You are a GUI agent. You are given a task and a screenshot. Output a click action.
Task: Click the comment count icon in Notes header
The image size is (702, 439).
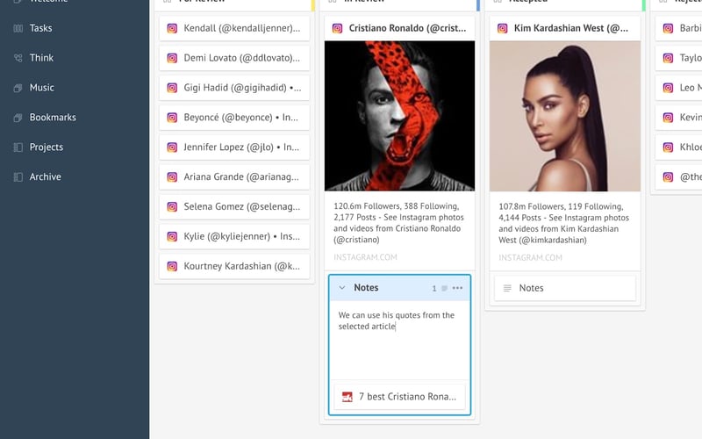point(445,289)
